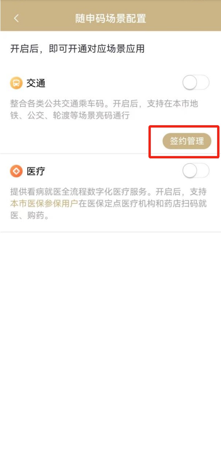Turn on the 医疗 scenario switch

[196, 171]
